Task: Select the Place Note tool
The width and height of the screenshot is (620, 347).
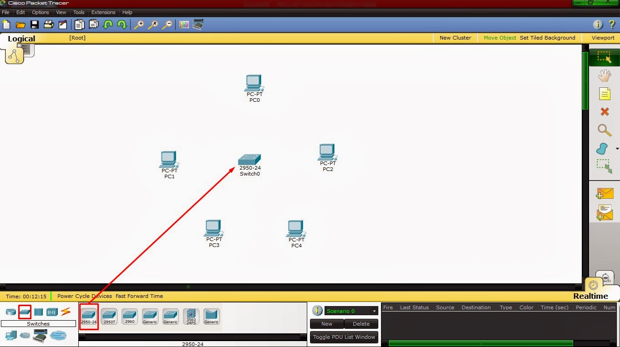Action: pyautogui.click(x=604, y=94)
